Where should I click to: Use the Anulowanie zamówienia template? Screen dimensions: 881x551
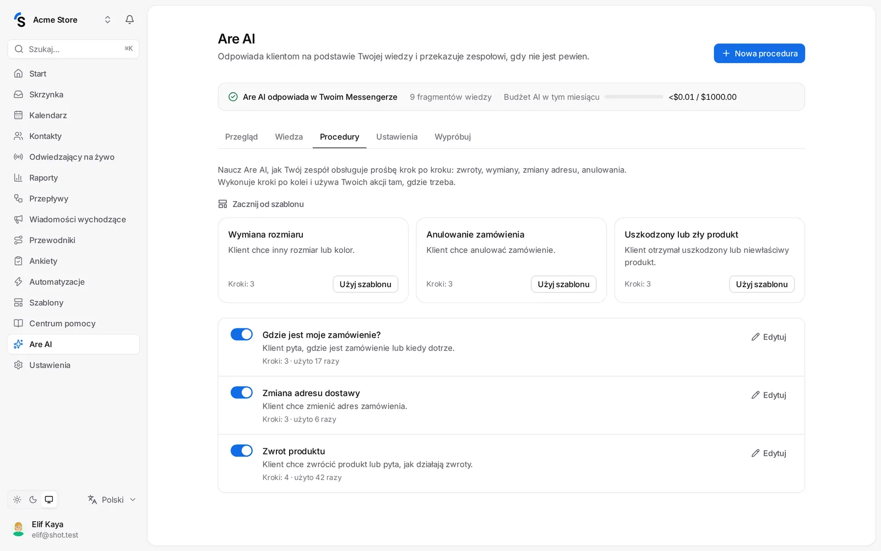[x=564, y=284]
